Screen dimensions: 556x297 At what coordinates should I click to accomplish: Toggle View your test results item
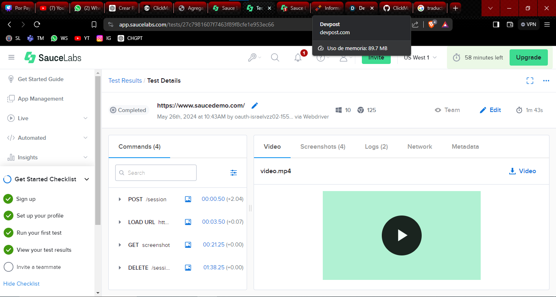click(8, 250)
